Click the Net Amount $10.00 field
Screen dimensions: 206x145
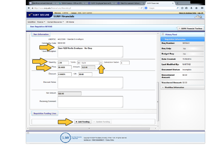[70, 94]
